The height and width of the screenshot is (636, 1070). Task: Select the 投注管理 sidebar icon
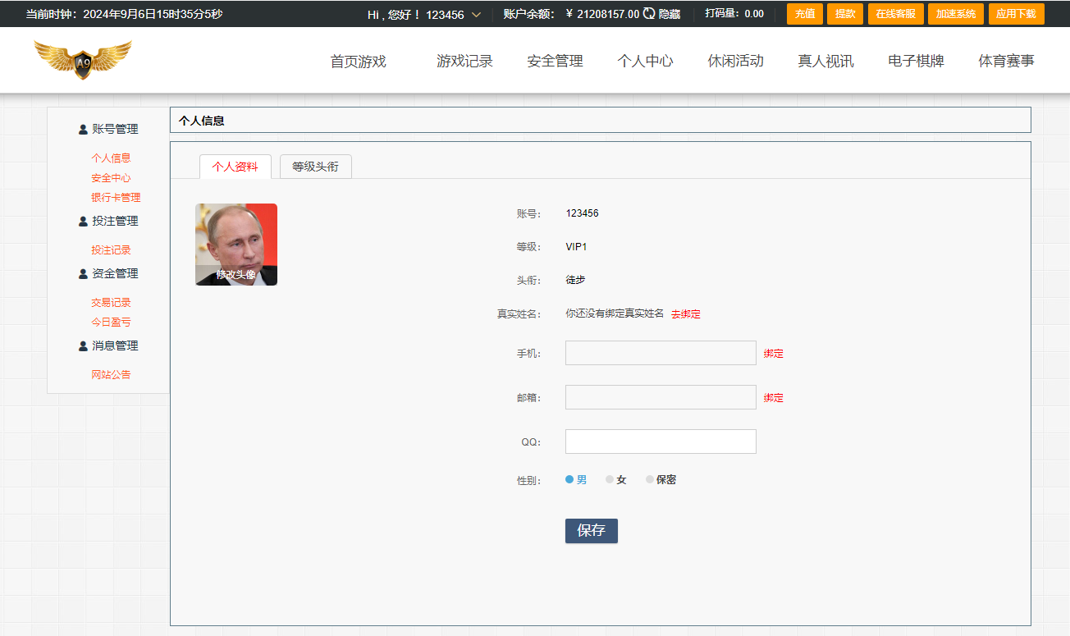pos(81,221)
